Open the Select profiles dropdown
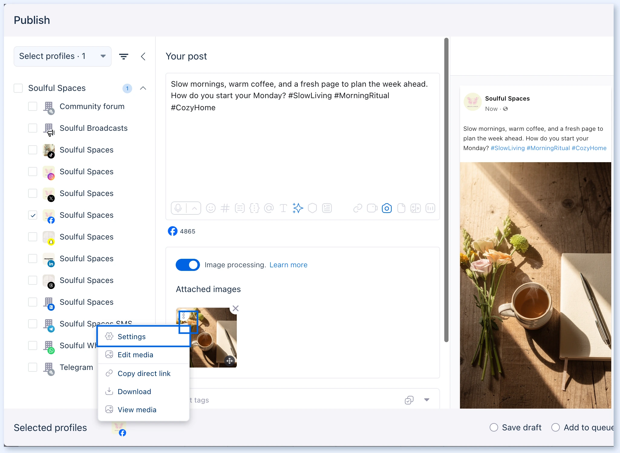 (x=63, y=56)
